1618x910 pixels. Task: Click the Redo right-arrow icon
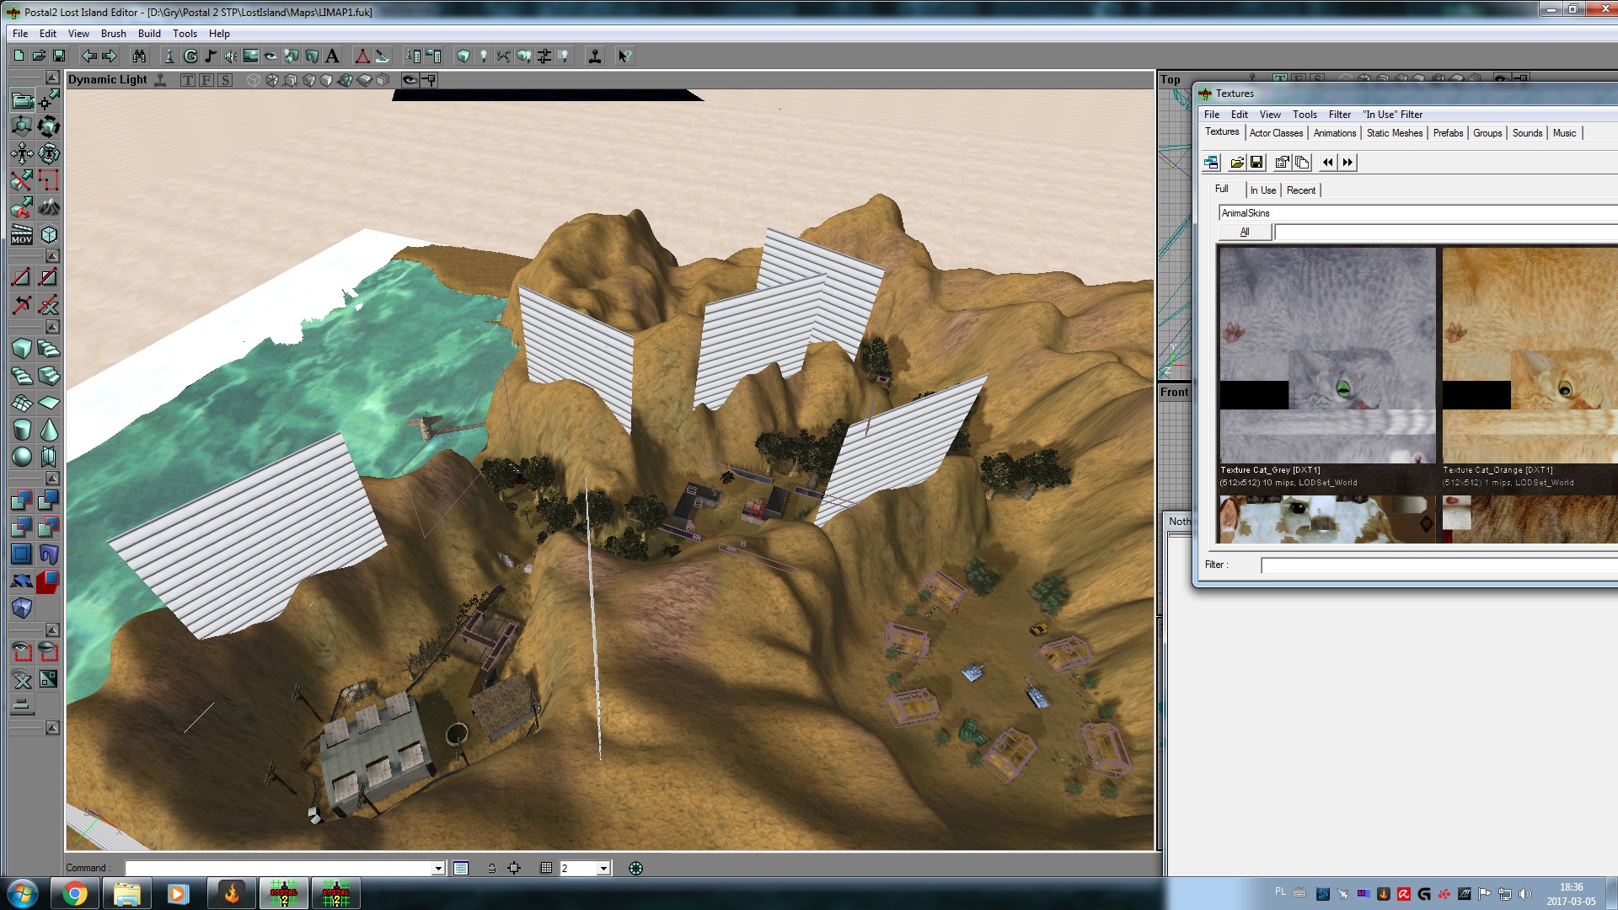pyautogui.click(x=110, y=56)
